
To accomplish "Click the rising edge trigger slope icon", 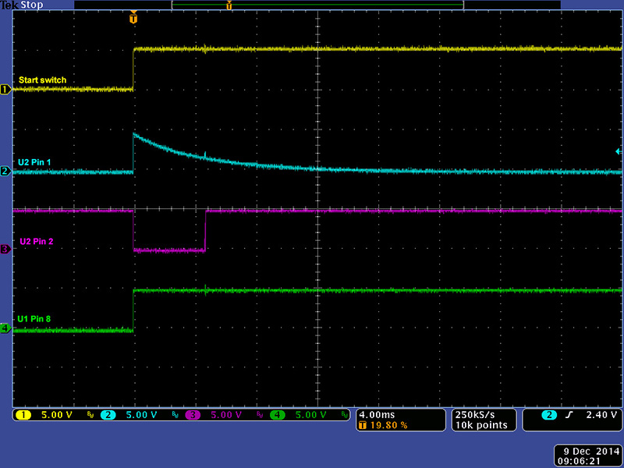I will point(569,415).
